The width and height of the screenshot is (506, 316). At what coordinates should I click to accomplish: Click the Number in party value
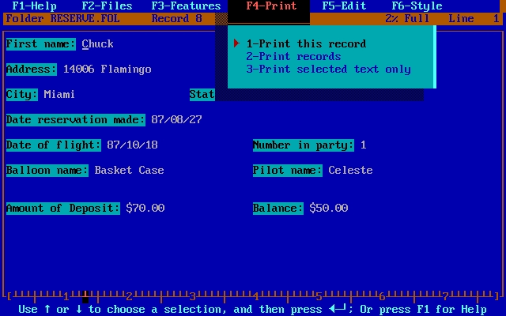point(364,145)
